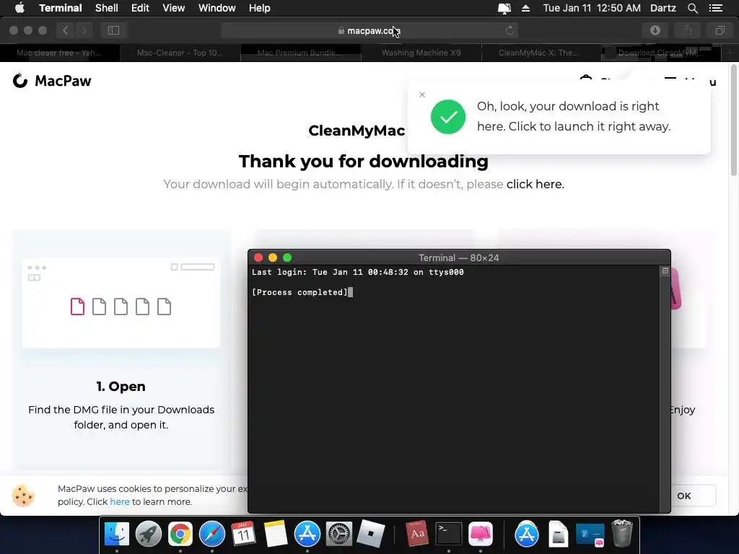Switch to 'CleanMyMac X: The...' tab
This screenshot has width=739, height=554.
[x=541, y=53]
